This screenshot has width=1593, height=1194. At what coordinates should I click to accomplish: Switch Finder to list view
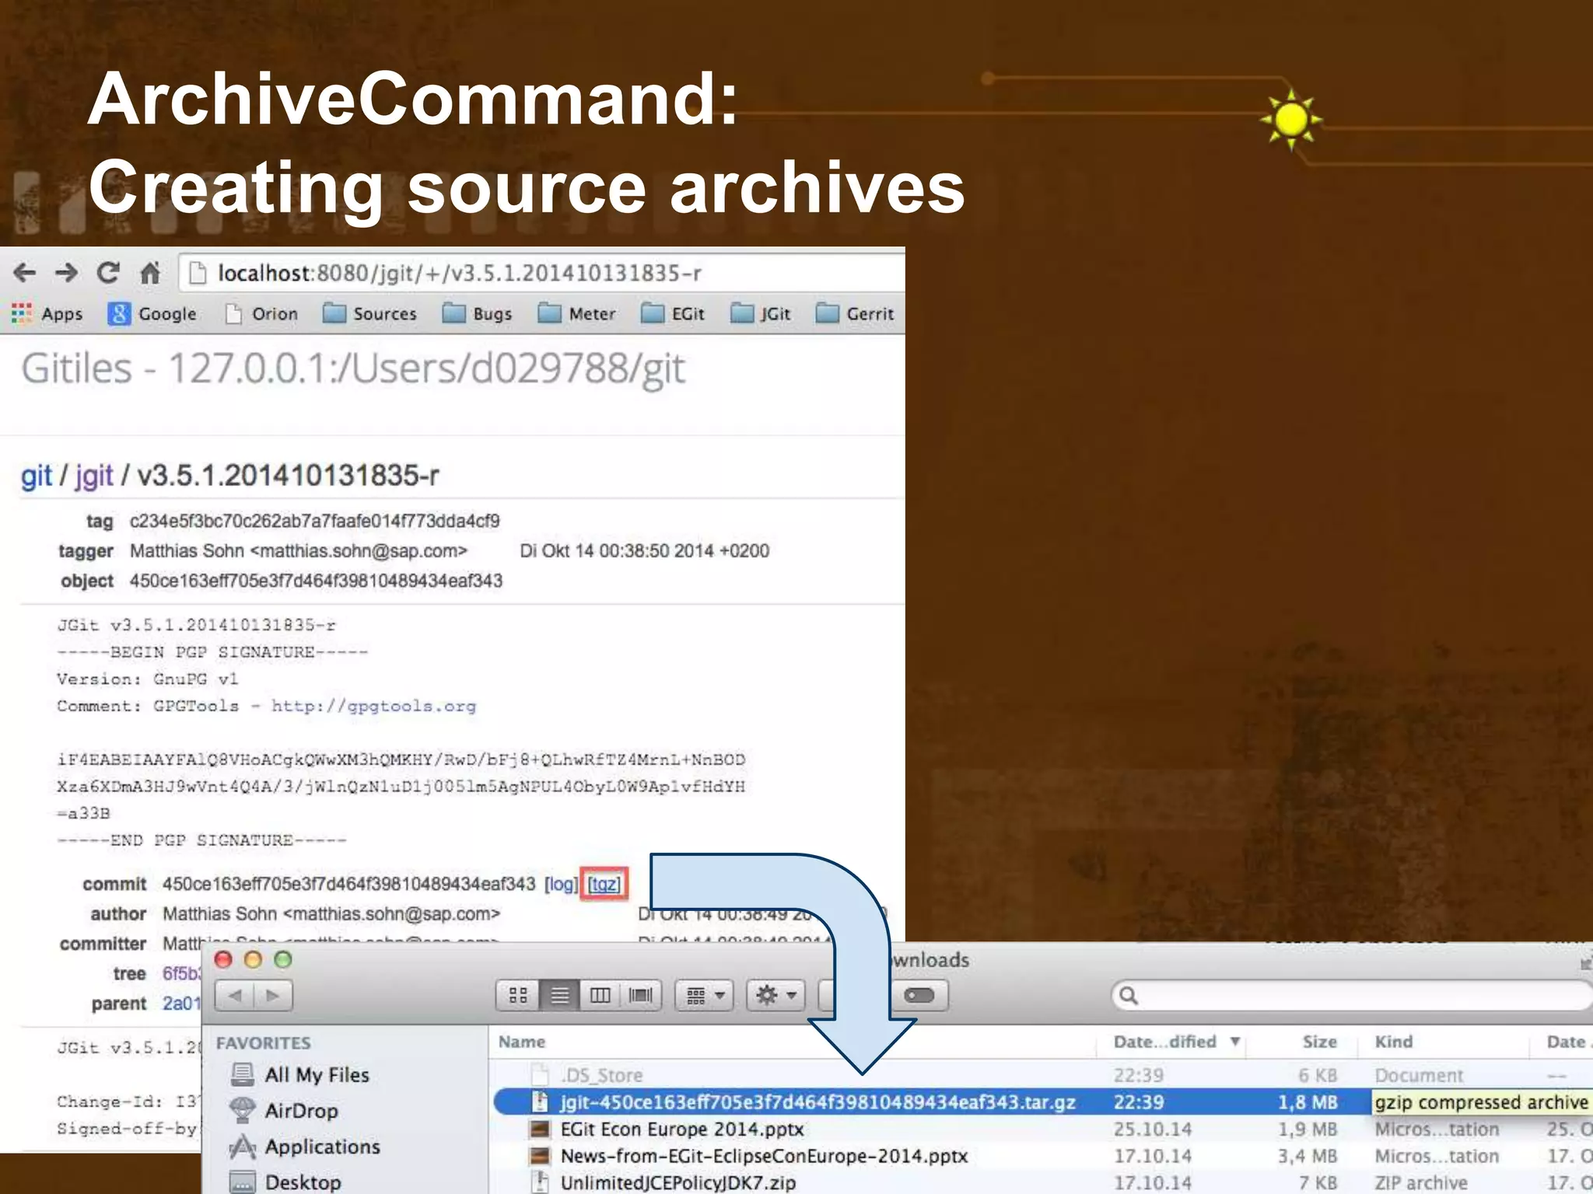(x=559, y=996)
